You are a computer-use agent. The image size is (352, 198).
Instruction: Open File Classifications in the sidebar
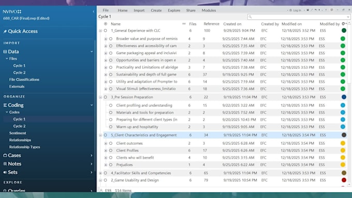[24, 80]
